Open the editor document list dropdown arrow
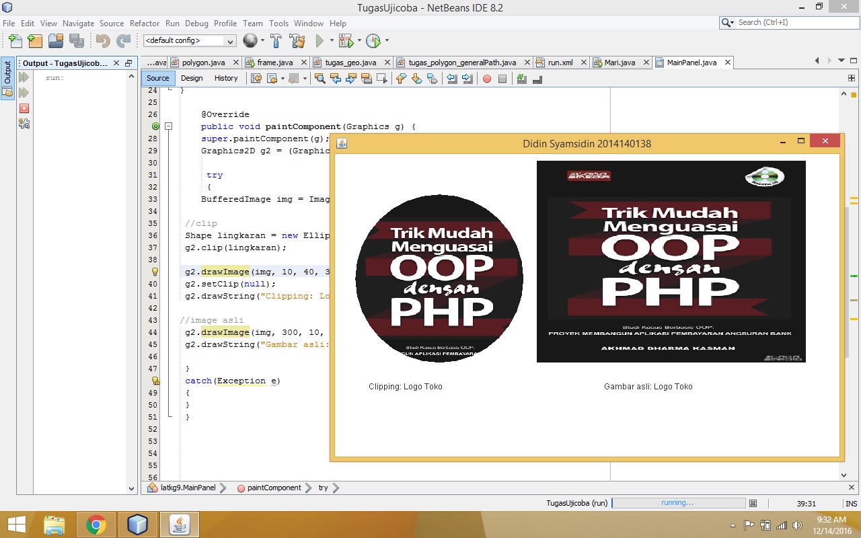This screenshot has width=861, height=538. (x=842, y=61)
